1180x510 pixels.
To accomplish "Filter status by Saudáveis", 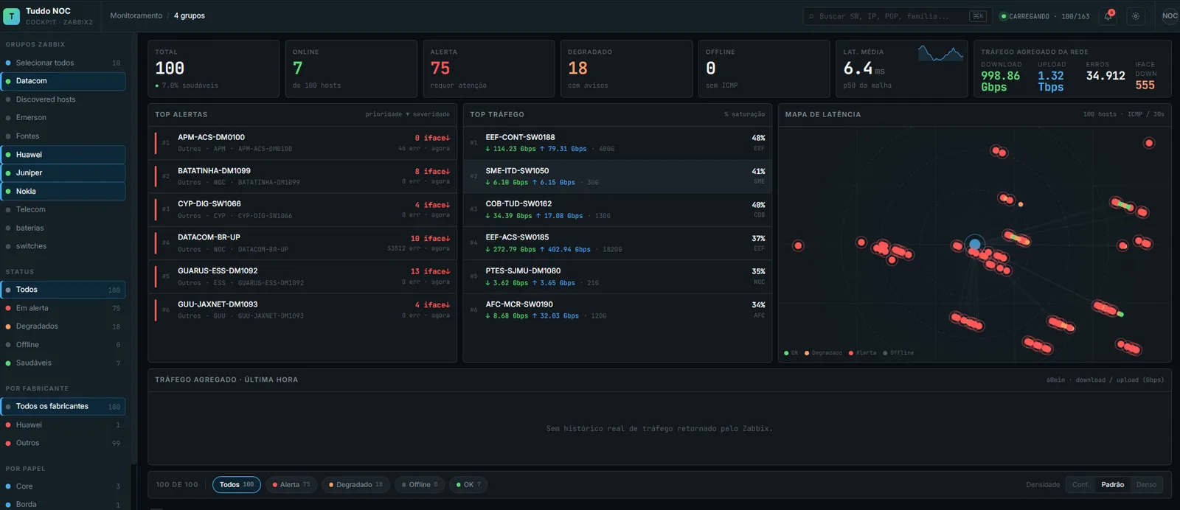I will click(63, 363).
